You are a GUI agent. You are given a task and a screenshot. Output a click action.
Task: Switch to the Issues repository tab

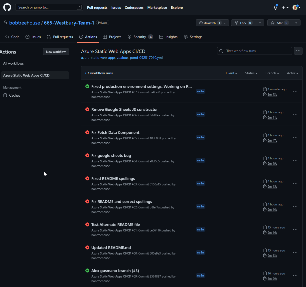[x=33, y=37]
